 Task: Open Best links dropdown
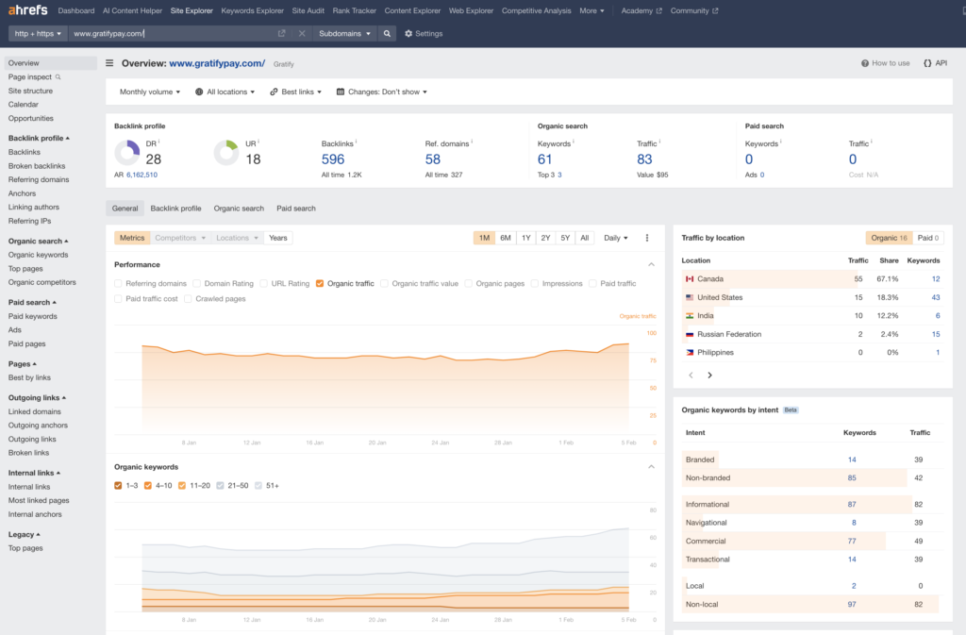[295, 92]
